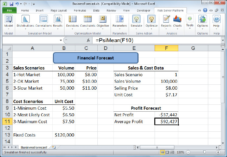The height and width of the screenshot is (157, 227).
Task: Expand the formula bar chevron
Action: (x=223, y=40)
